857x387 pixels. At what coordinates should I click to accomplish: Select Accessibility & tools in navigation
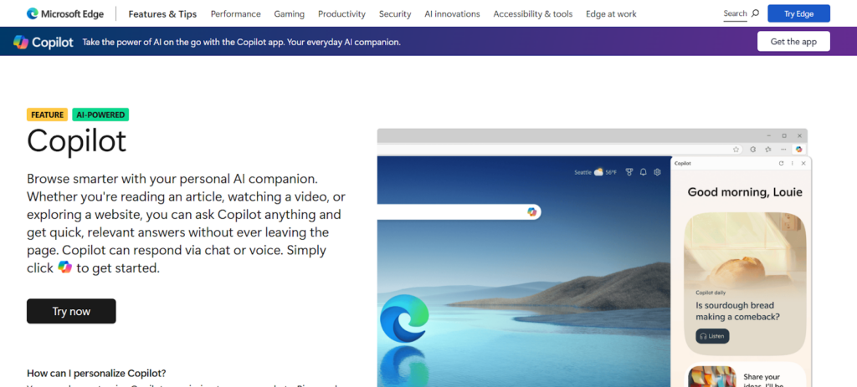coord(532,13)
